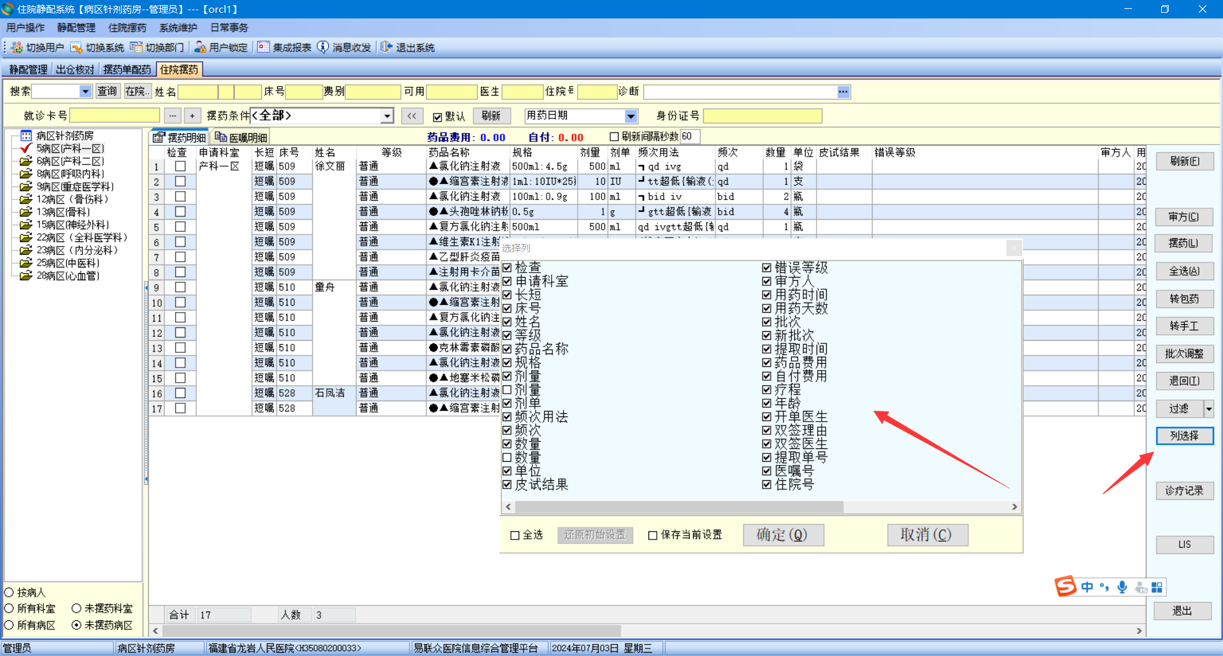
Task: Click the 切换部门 toolbar icon
Action: click(136, 48)
